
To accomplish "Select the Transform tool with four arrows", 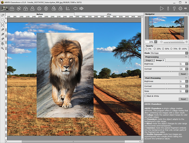I will pyautogui.click(x=2, y=25).
